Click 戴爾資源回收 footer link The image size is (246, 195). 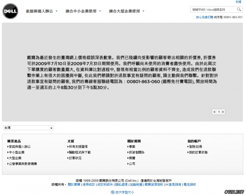tap(154, 185)
